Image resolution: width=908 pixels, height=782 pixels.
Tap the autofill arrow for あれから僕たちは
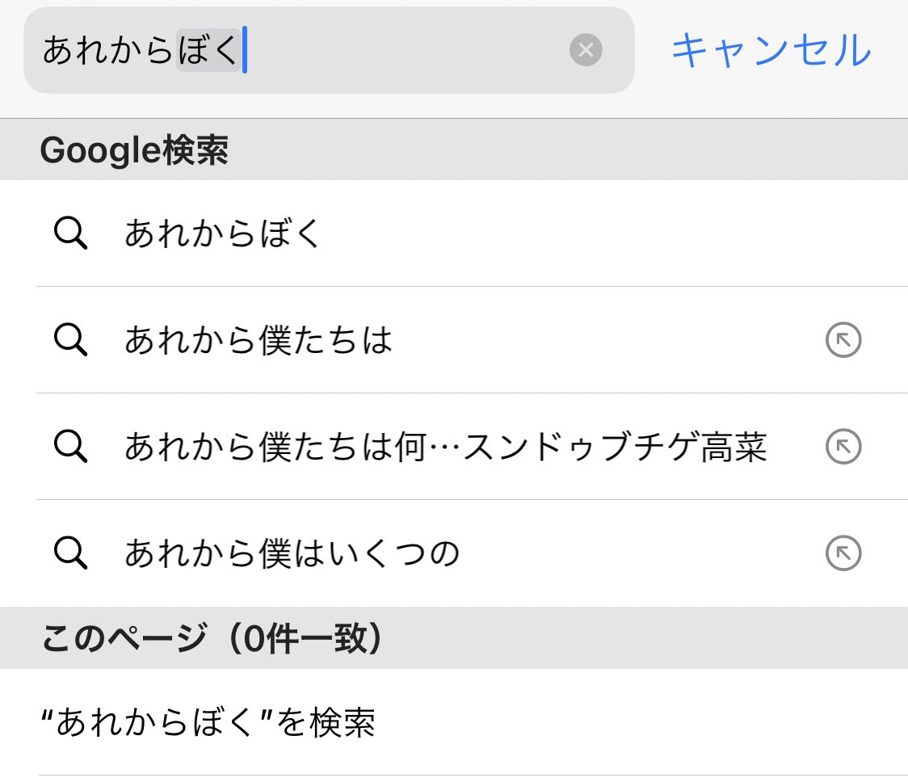[843, 340]
